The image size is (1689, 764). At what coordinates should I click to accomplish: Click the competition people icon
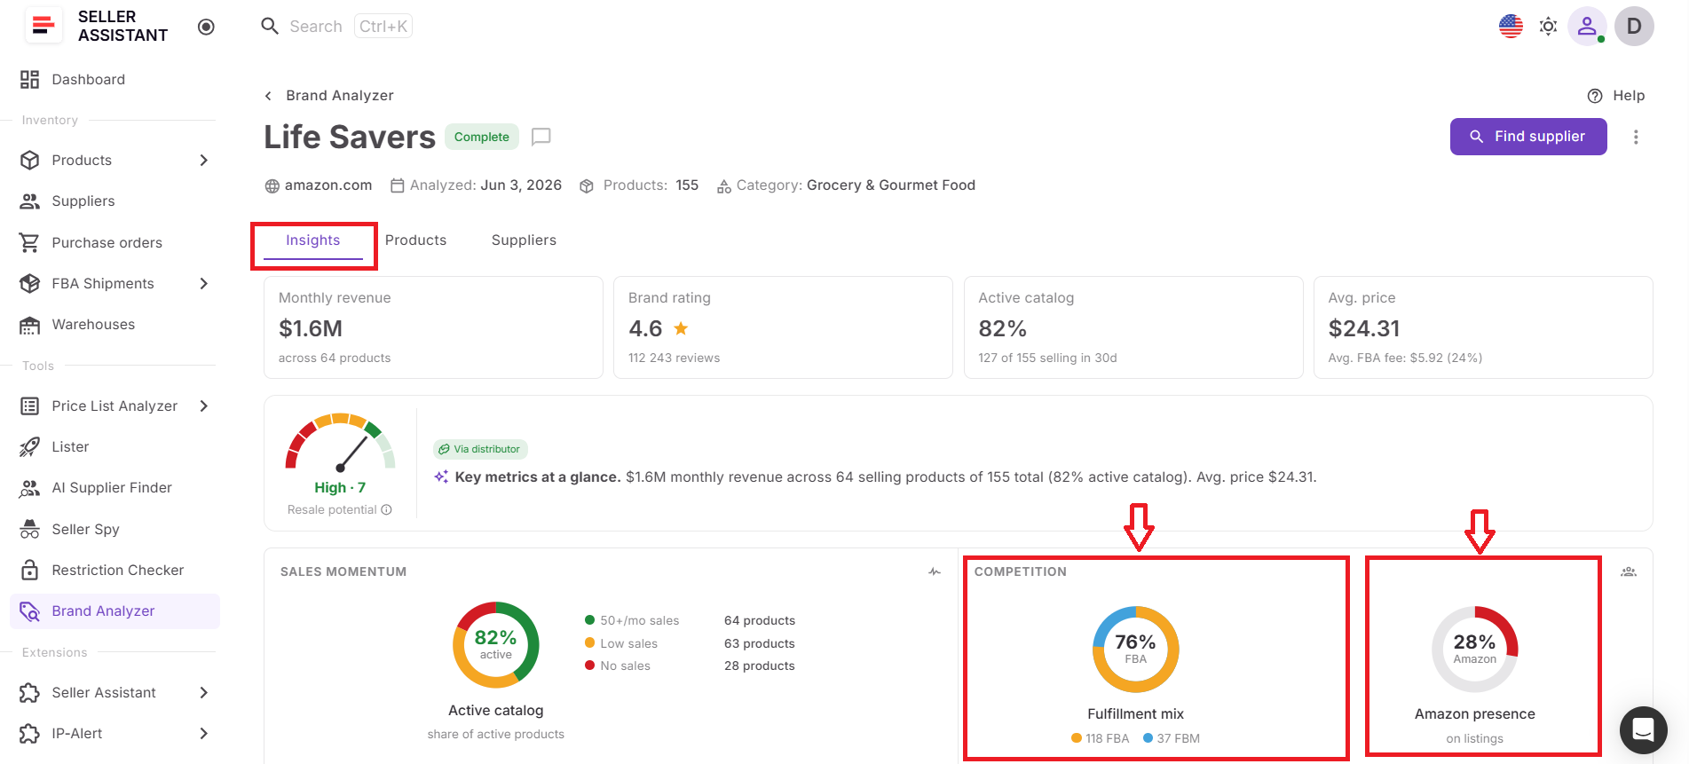(1629, 571)
